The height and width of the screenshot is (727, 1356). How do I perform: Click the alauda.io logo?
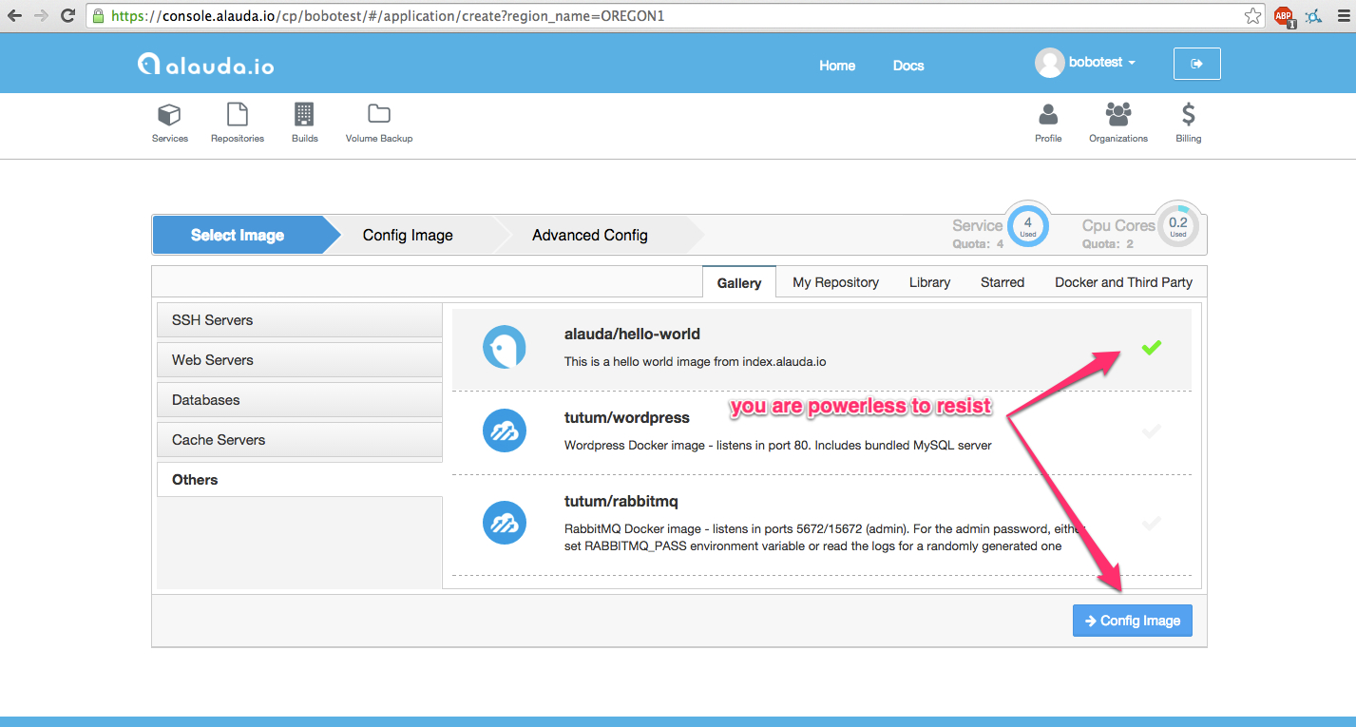click(x=205, y=64)
